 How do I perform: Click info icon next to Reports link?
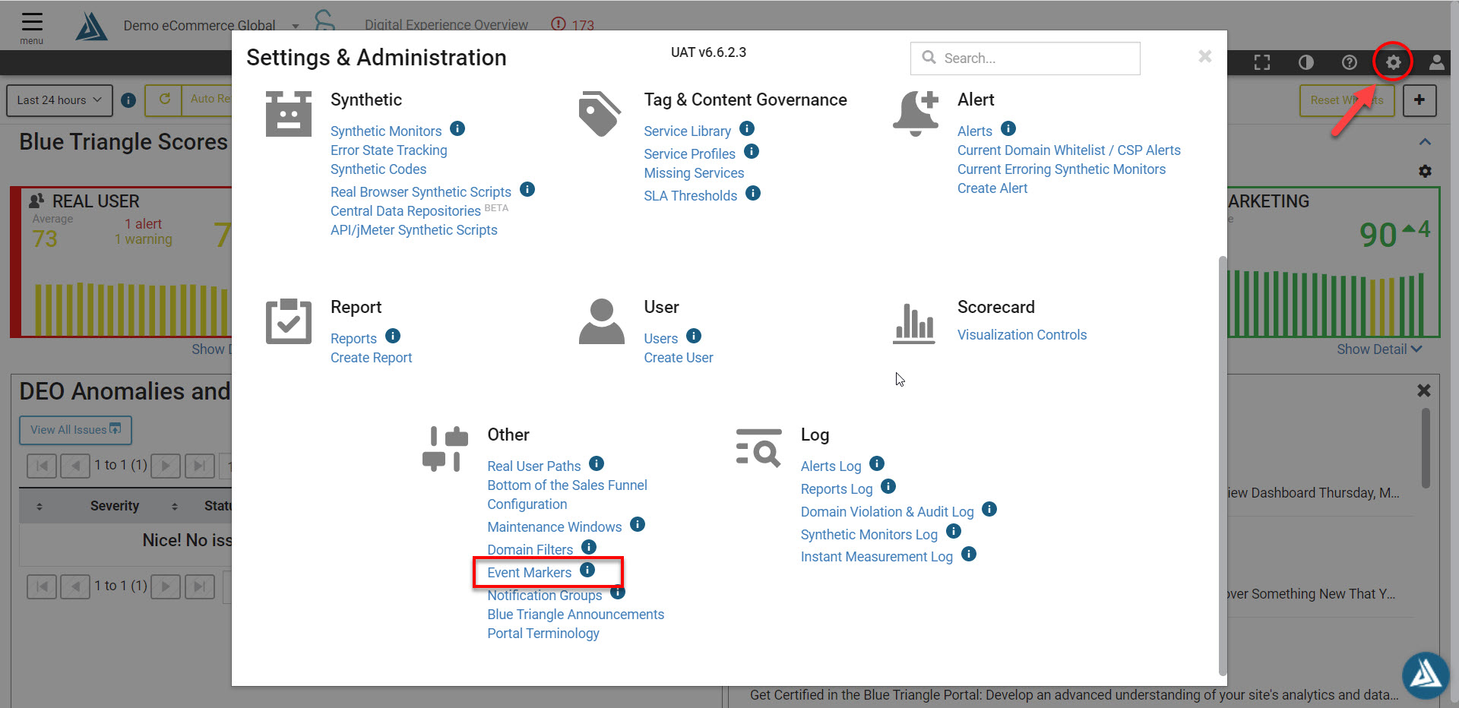point(393,336)
